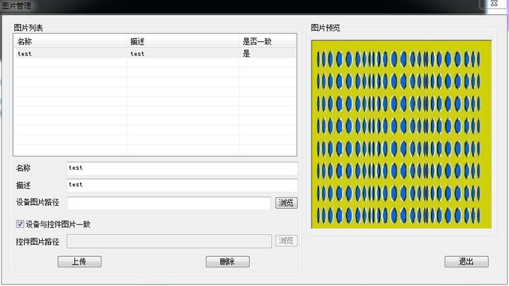Sort by 名称 column header

click(70, 41)
